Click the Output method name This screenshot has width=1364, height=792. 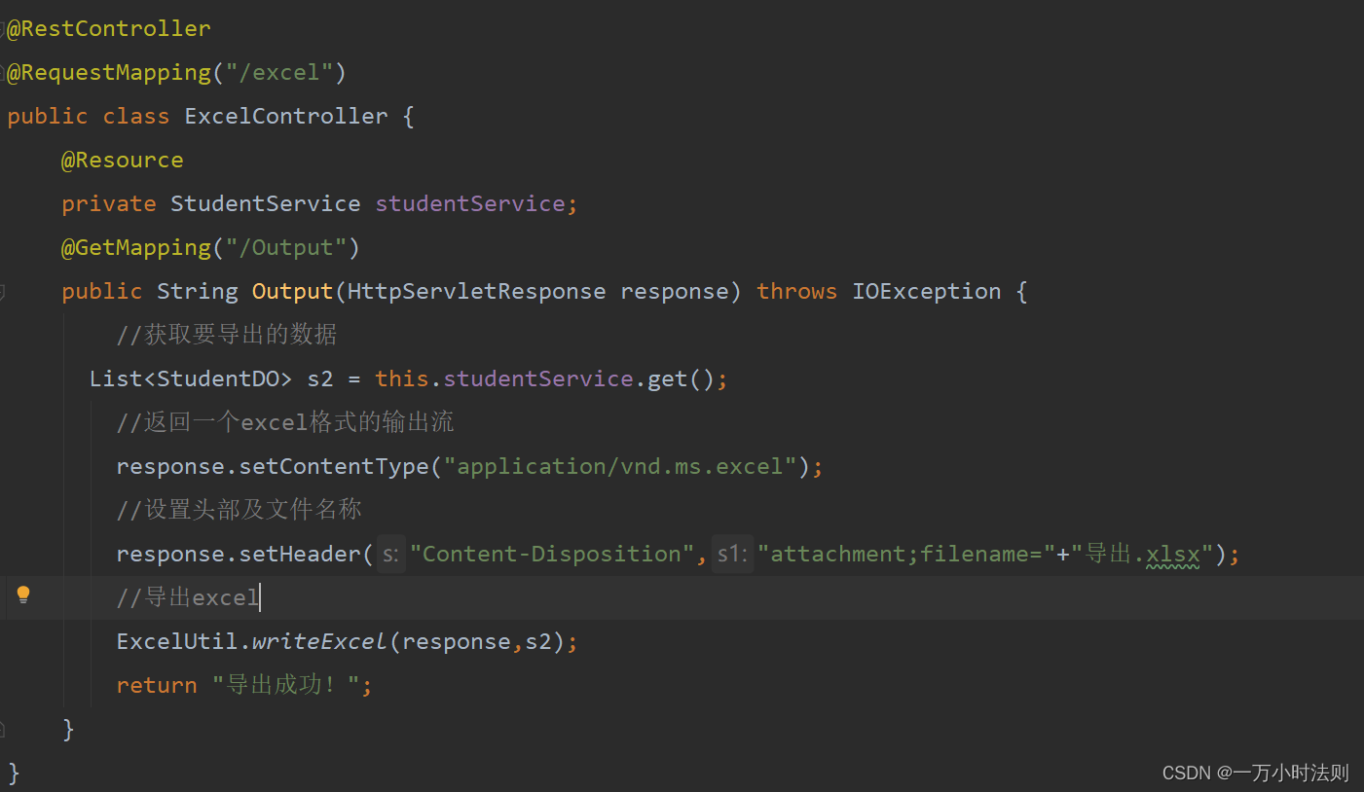292,291
